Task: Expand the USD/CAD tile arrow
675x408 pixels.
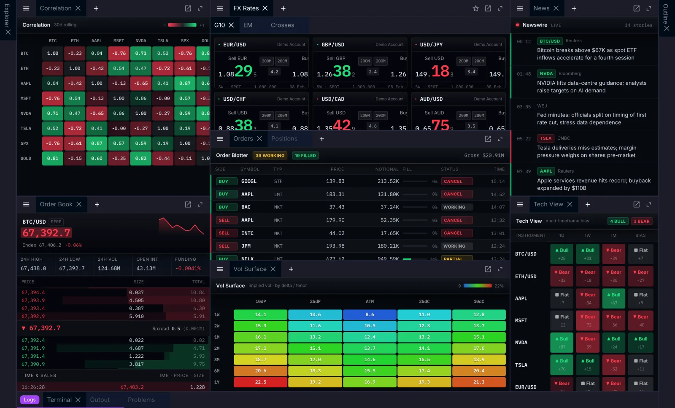Action: point(317,99)
